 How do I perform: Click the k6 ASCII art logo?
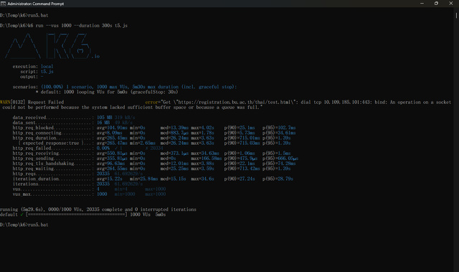click(52, 46)
